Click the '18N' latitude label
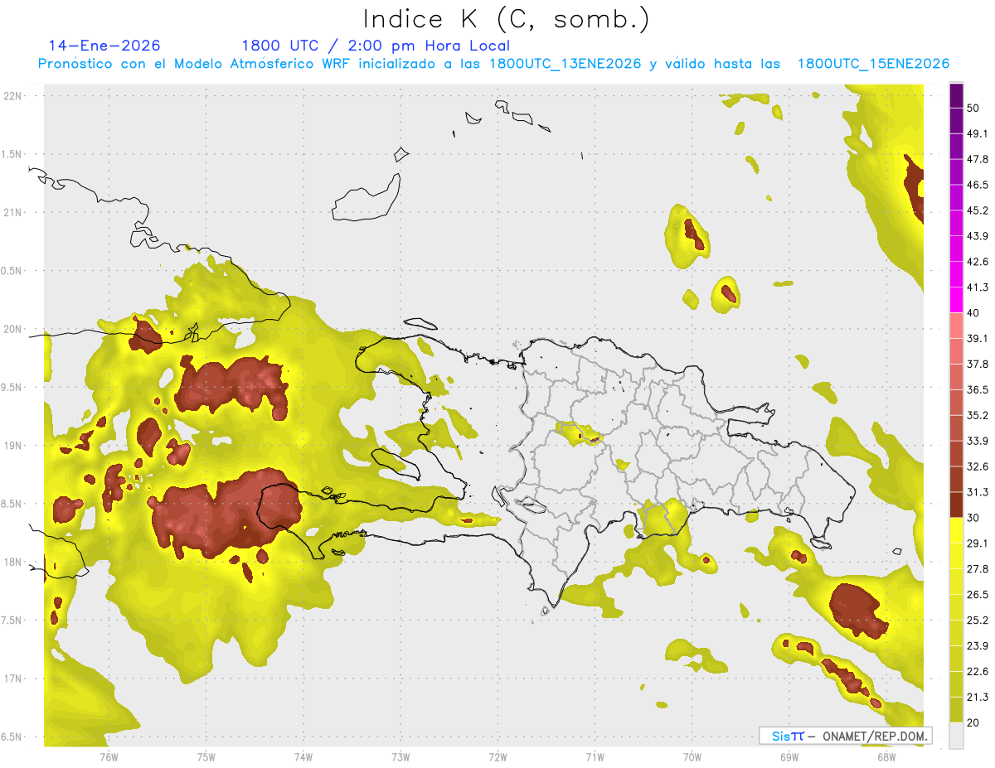The height and width of the screenshot is (768, 995). pos(12,562)
